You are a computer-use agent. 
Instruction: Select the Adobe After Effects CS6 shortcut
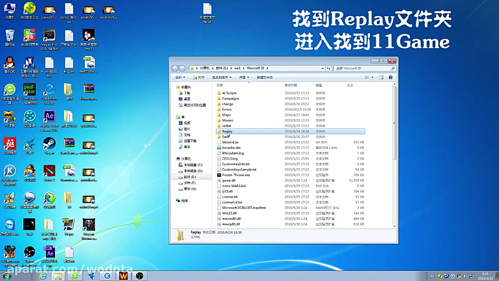(49, 118)
